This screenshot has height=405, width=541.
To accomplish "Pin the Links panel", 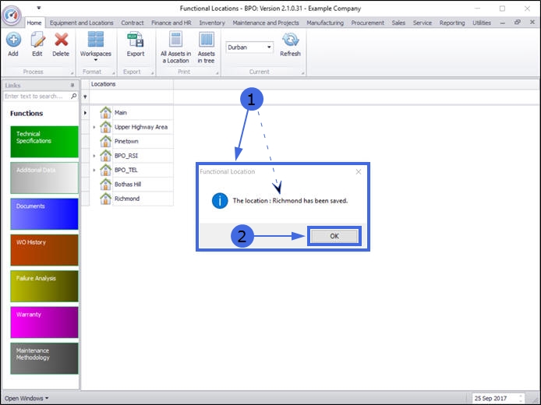I will [72, 85].
